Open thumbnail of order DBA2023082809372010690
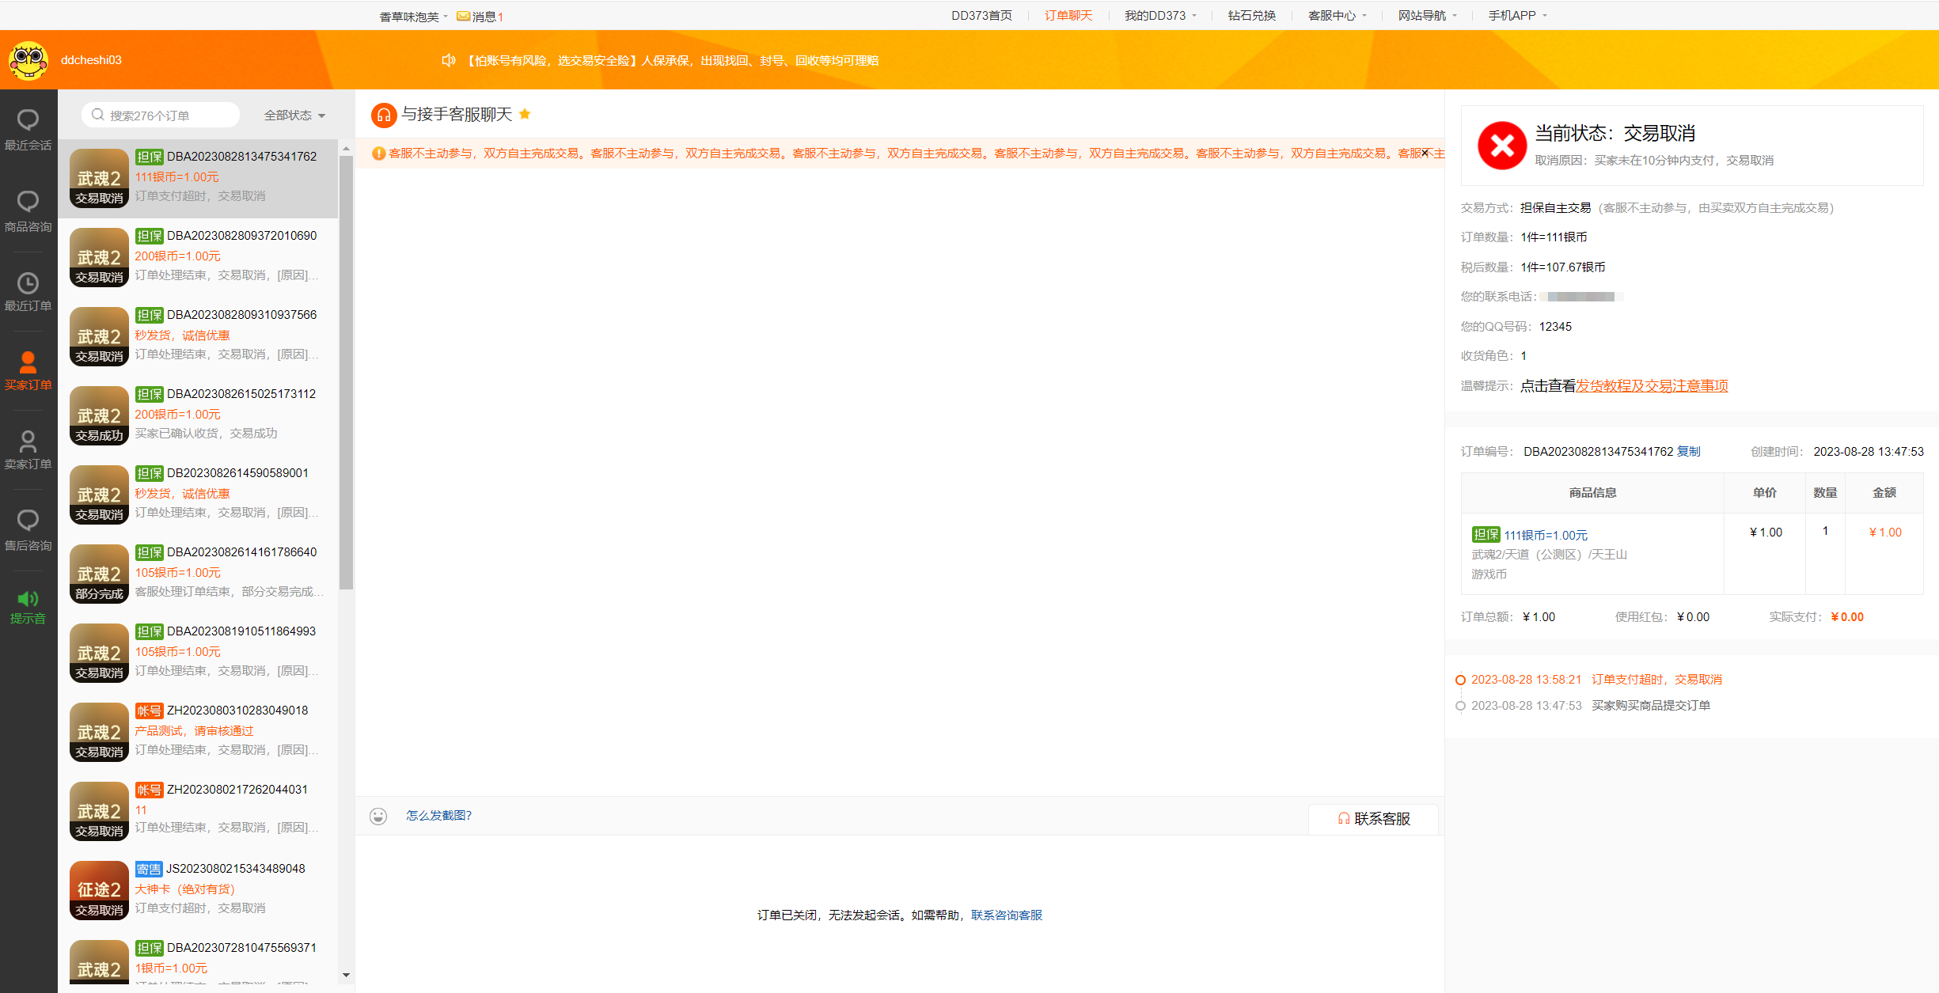1939x993 pixels. [99, 257]
